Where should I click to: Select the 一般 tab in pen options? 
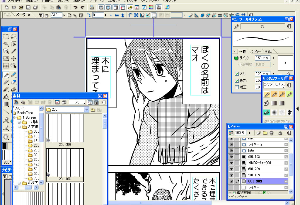[x=243, y=52]
